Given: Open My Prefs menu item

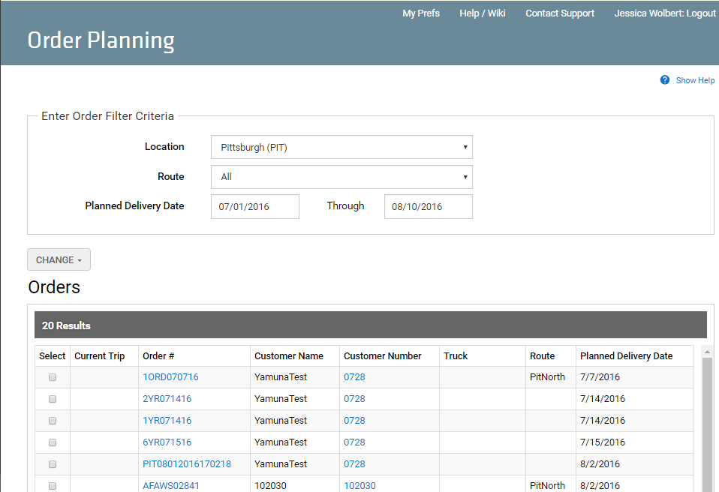Looking at the screenshot, I should pyautogui.click(x=421, y=13).
